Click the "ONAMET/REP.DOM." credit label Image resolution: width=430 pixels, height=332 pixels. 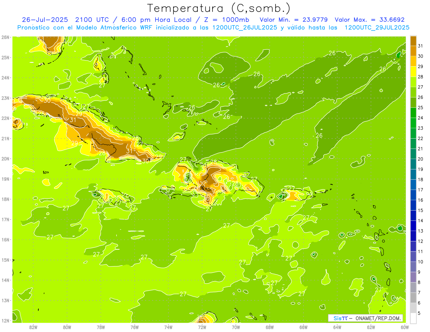378,318
